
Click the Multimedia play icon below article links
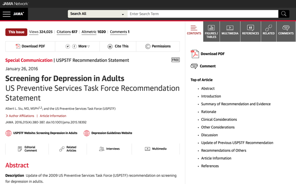(x=148, y=149)
